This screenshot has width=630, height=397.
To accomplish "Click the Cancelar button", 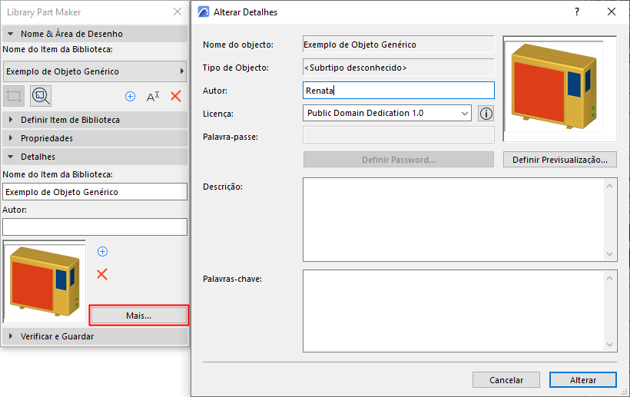I will pos(506,380).
